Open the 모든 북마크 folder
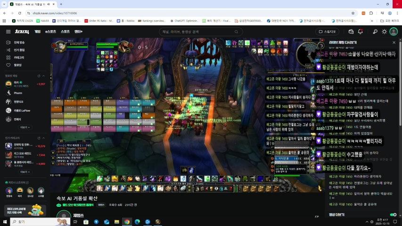This screenshot has height=226, width=402. (x=389, y=21)
